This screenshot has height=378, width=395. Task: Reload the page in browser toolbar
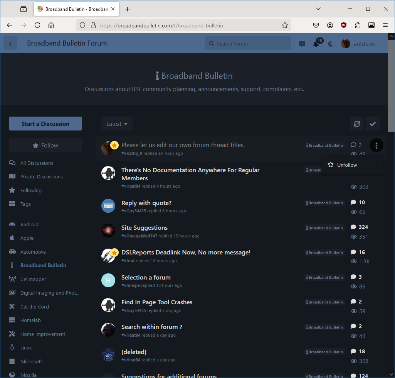[x=37, y=25]
